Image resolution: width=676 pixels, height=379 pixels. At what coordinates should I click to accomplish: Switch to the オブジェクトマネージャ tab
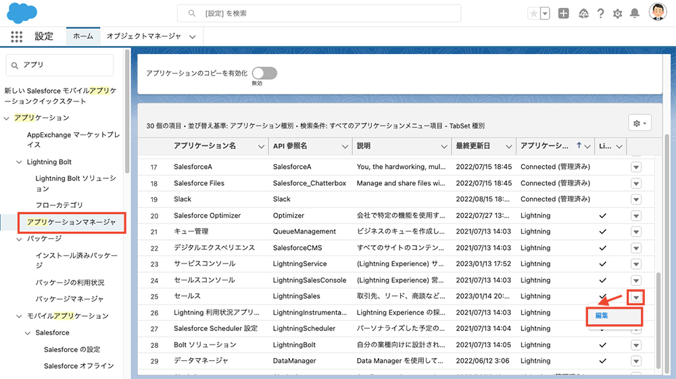point(144,36)
